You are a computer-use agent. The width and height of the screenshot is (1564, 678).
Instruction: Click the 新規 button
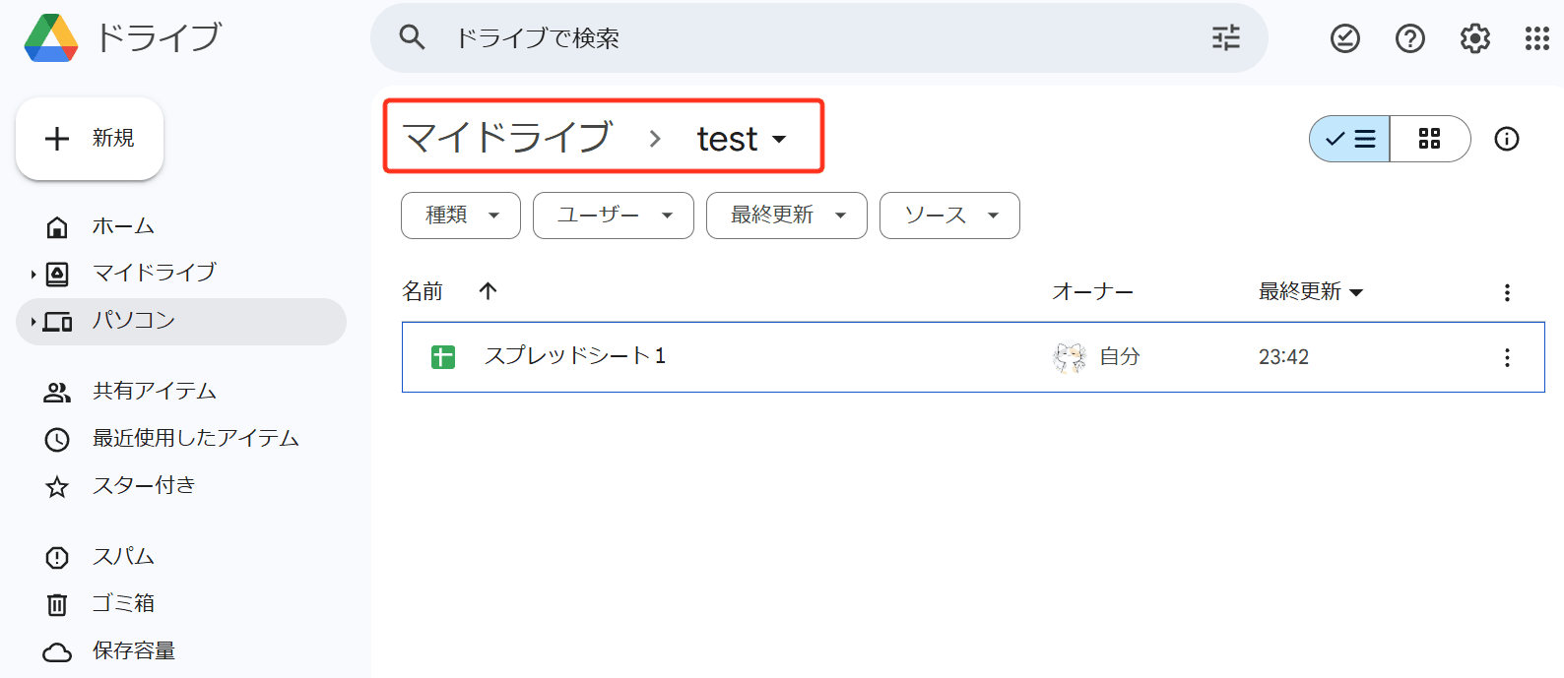[x=90, y=139]
